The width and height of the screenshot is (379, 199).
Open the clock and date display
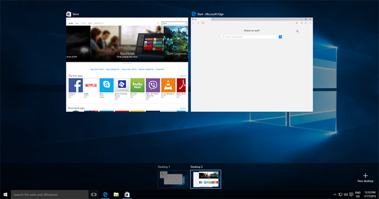pos(369,194)
